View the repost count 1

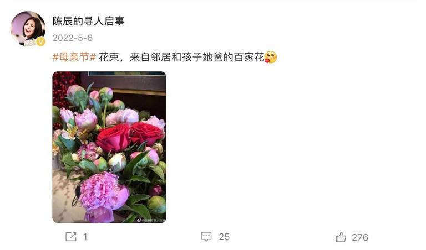point(85,237)
